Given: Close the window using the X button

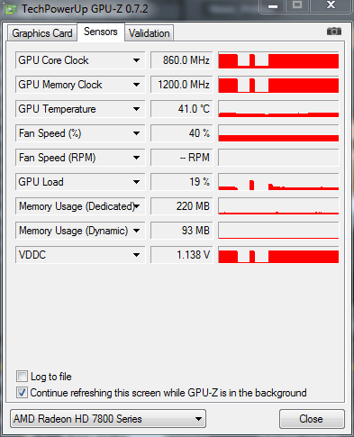Looking at the screenshot, I should [x=331, y=6].
